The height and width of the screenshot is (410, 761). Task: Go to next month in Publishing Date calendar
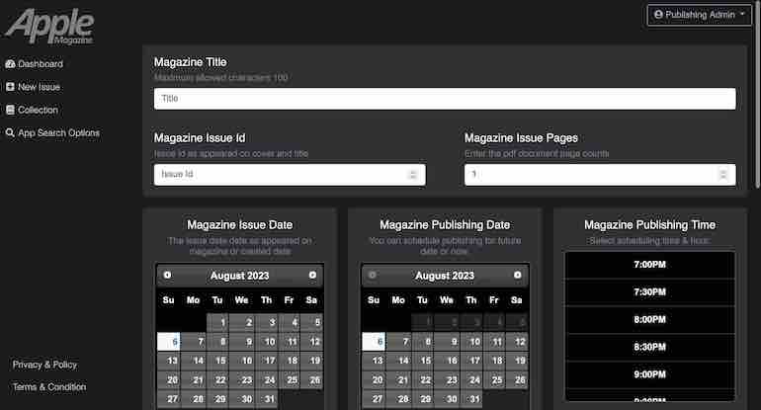point(517,275)
